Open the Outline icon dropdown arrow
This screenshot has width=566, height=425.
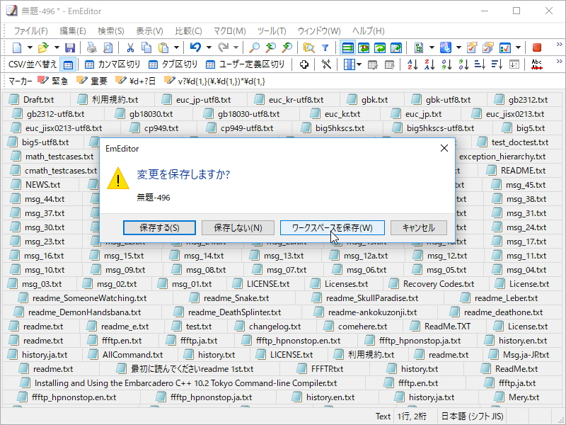tap(432, 47)
